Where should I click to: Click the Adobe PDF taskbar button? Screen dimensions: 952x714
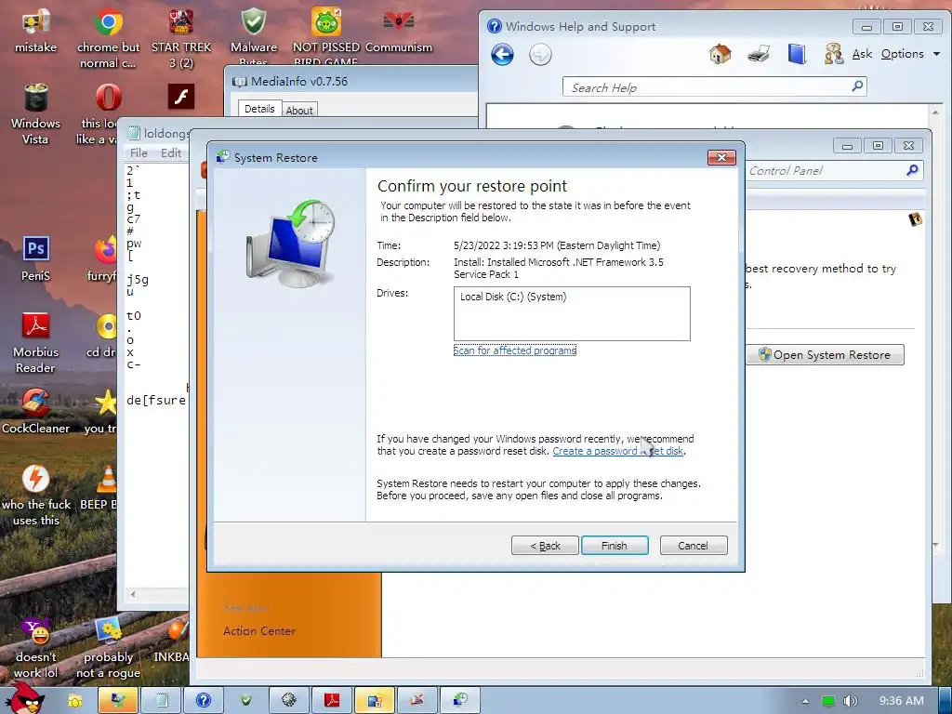tap(332, 700)
